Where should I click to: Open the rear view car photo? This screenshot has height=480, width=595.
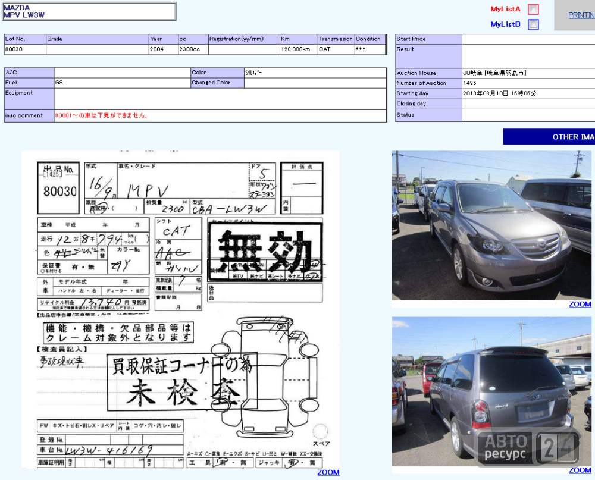tap(491, 391)
